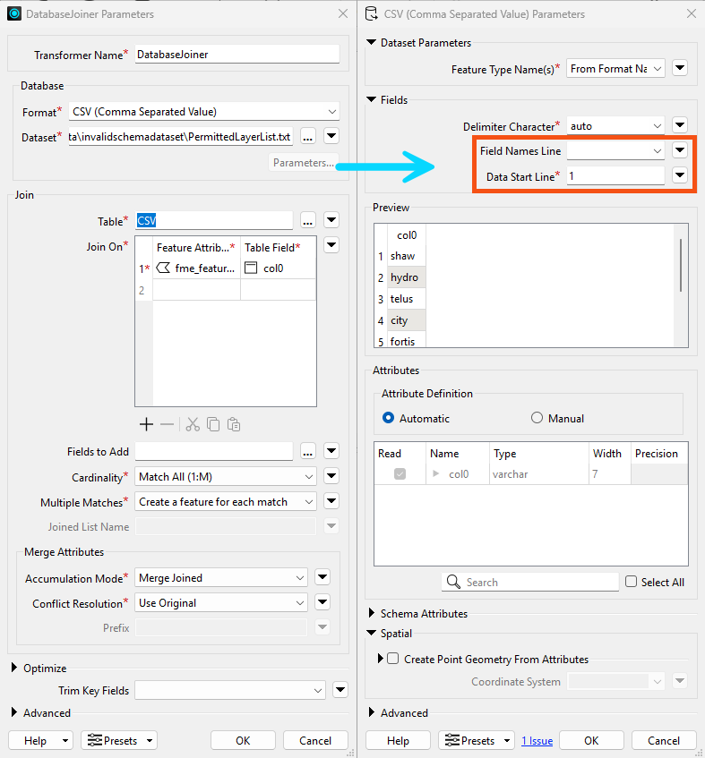This screenshot has width=705, height=758.
Task: Open Field Names Line options arrow
Action: [x=680, y=150]
